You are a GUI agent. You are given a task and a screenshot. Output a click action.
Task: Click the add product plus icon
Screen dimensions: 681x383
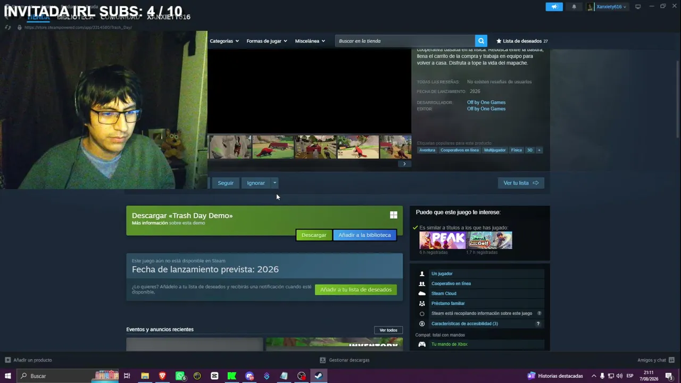[x=7, y=360]
